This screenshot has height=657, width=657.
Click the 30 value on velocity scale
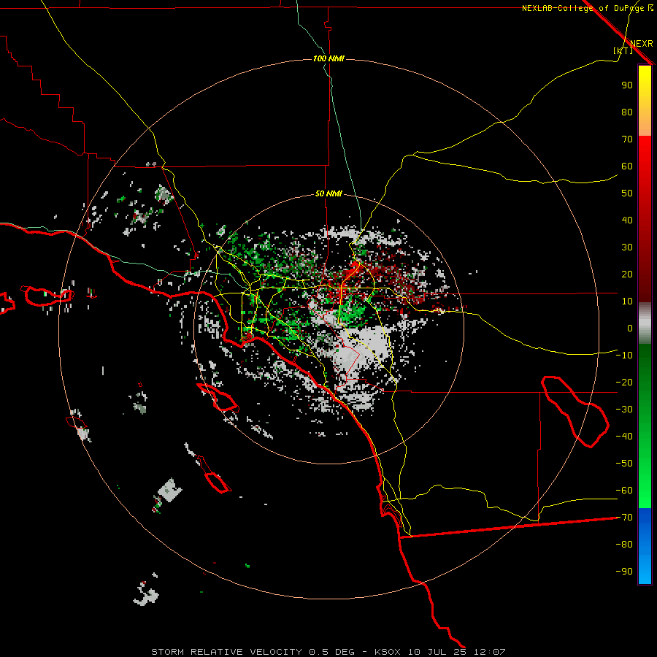click(x=627, y=247)
